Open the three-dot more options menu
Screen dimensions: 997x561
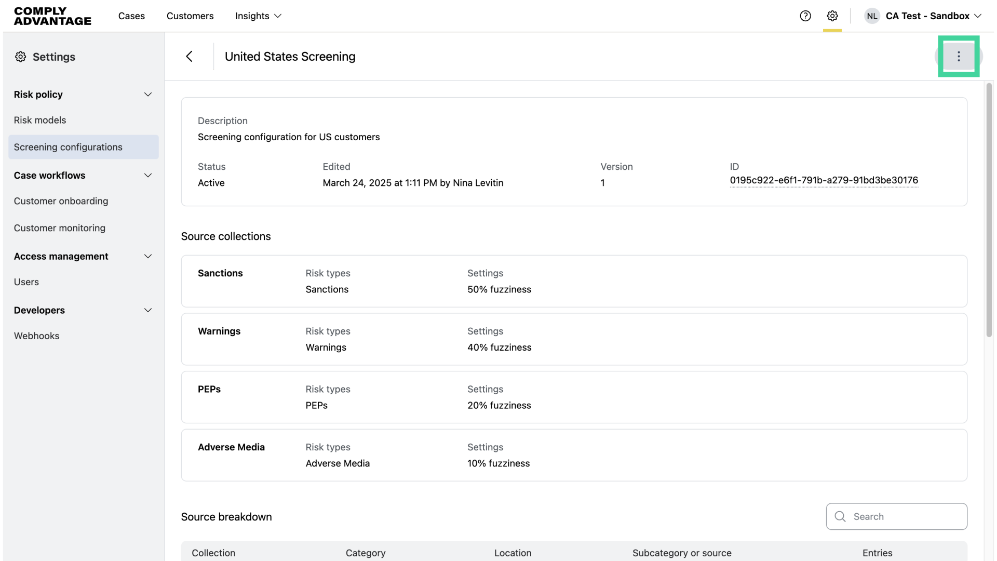tap(959, 57)
